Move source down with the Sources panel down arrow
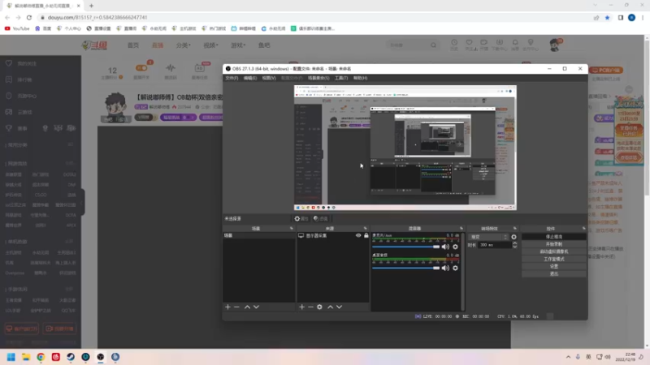650x365 pixels. point(339,307)
